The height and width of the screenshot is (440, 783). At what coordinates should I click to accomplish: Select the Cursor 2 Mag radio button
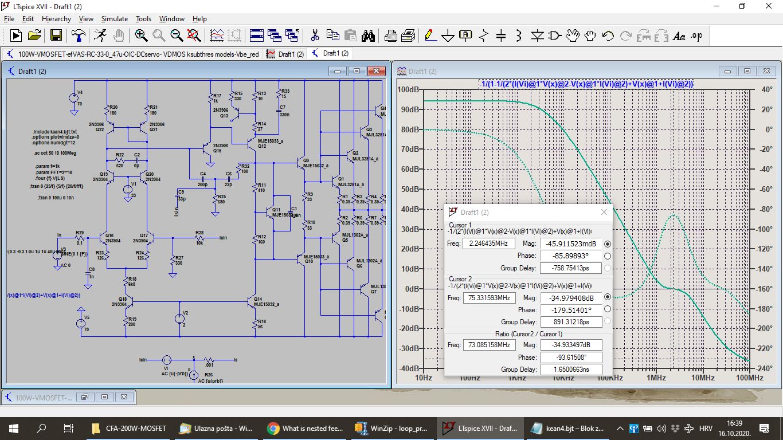click(608, 297)
